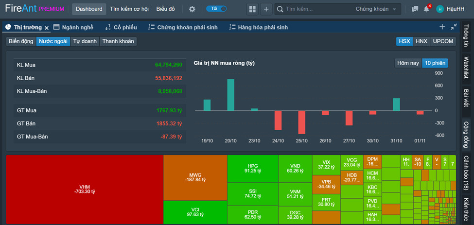Click the HNX exchange button
474x225 pixels.
coord(421,41)
